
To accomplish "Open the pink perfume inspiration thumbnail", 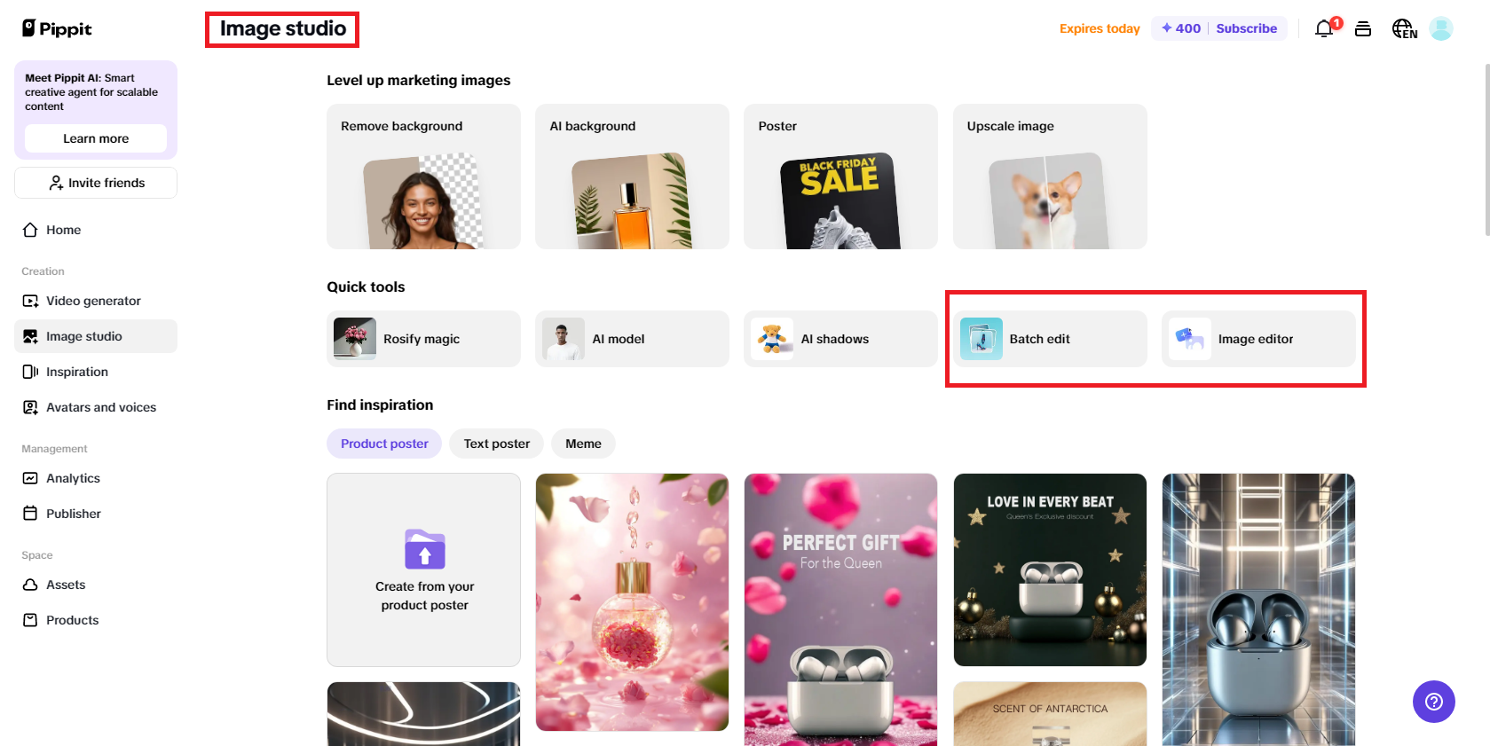I will point(631,601).
